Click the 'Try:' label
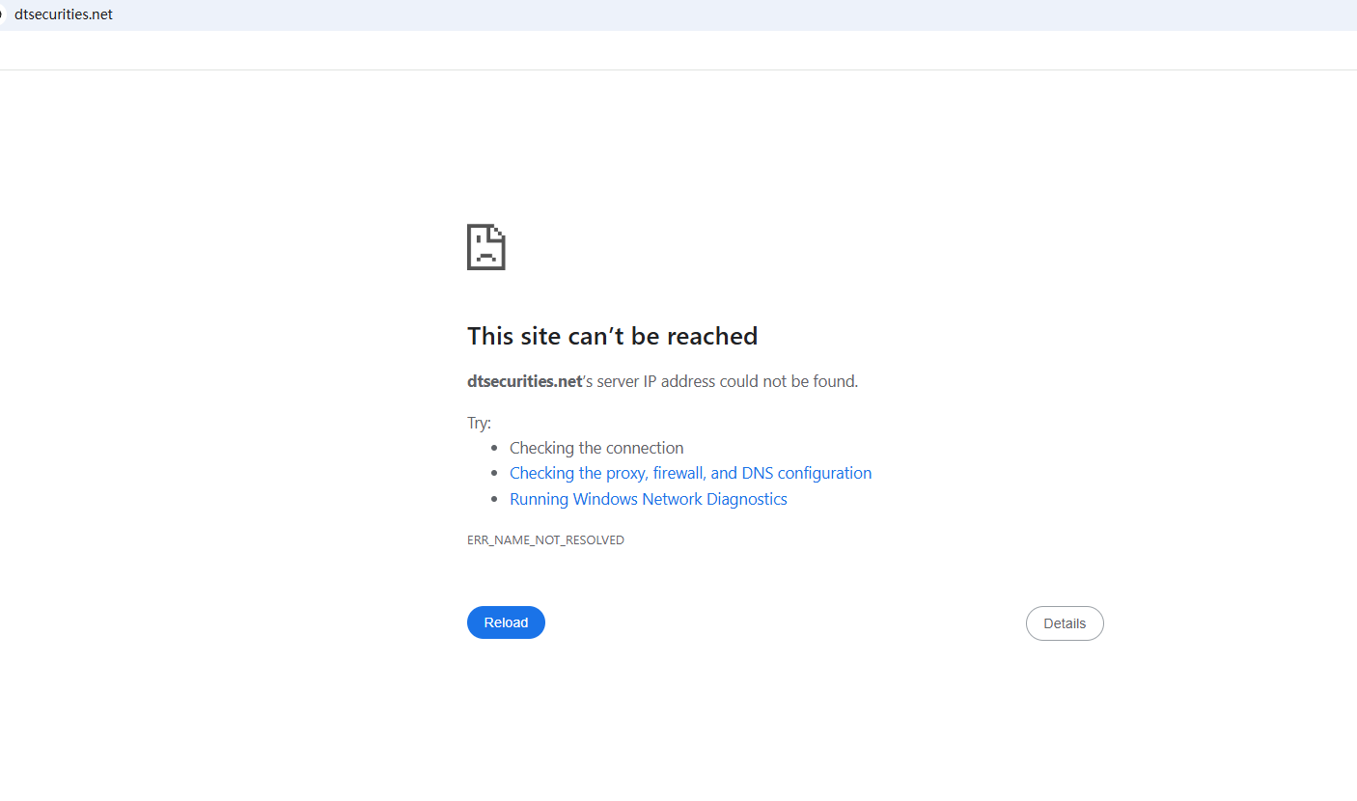This screenshot has width=1357, height=801. point(479,423)
